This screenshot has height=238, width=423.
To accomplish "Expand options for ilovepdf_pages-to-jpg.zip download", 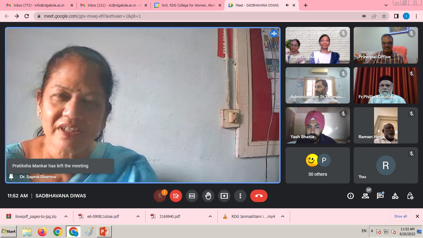I will coord(66,217).
